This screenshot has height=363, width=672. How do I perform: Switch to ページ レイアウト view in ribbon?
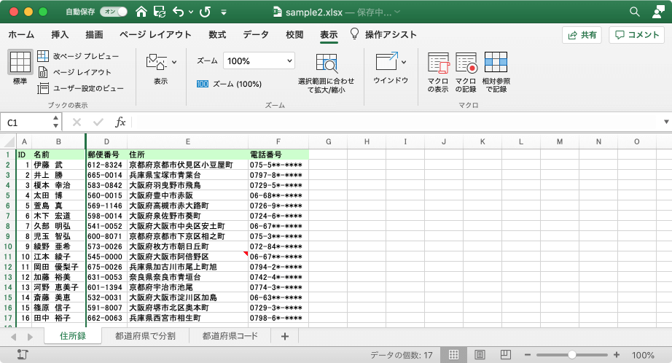74,72
